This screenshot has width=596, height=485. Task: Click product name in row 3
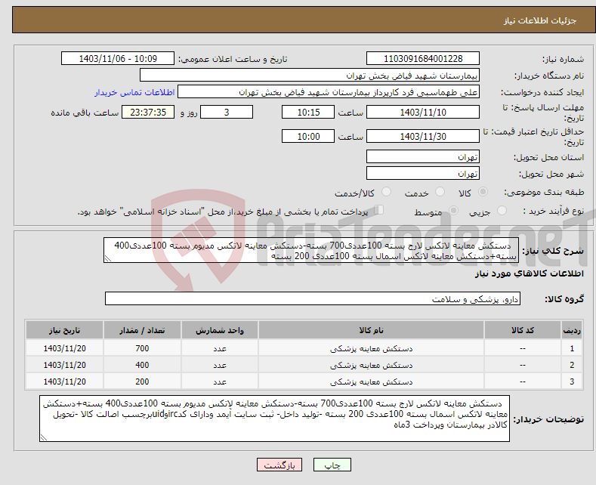tap(371, 382)
